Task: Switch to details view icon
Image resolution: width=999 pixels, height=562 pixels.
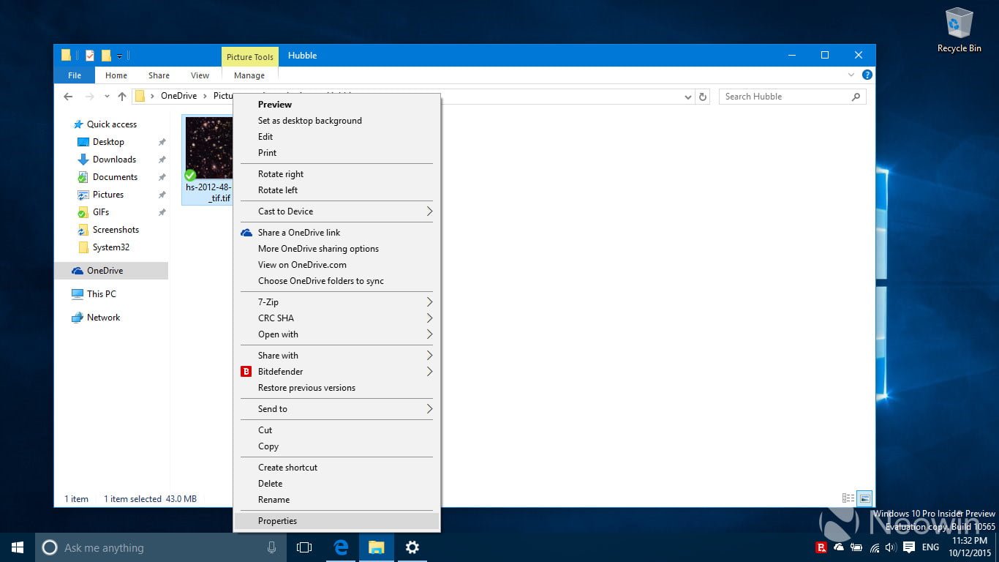Action: point(848,498)
